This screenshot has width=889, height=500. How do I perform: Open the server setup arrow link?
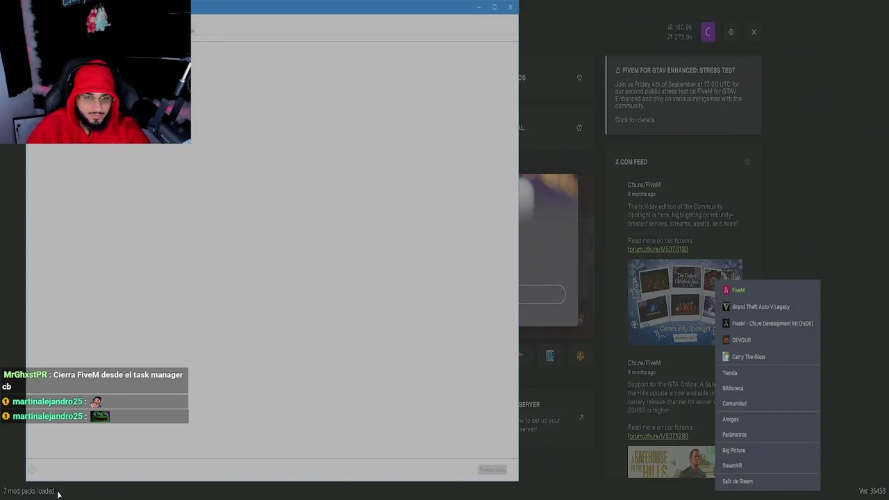click(581, 417)
